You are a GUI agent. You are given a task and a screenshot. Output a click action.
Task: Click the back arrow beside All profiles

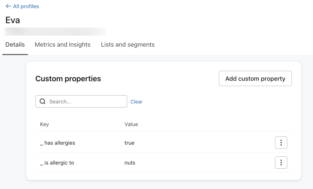click(x=8, y=6)
